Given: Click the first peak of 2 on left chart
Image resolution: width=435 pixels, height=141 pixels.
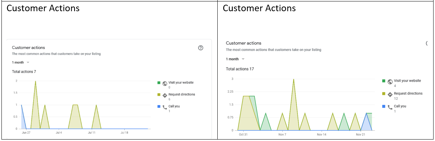Looking at the screenshot, I should [x=35, y=81].
